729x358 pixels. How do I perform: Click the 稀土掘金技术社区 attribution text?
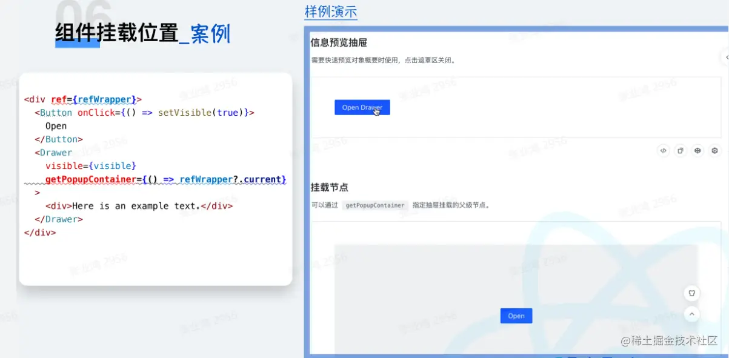(670, 340)
